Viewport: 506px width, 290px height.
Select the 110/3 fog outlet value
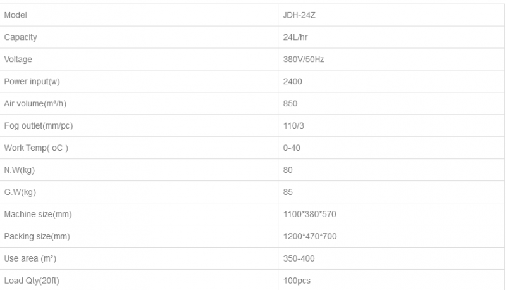tap(294, 126)
